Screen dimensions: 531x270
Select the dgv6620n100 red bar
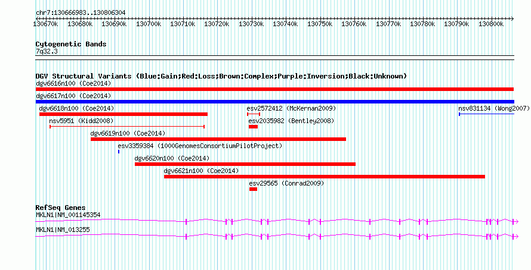tap(245, 164)
